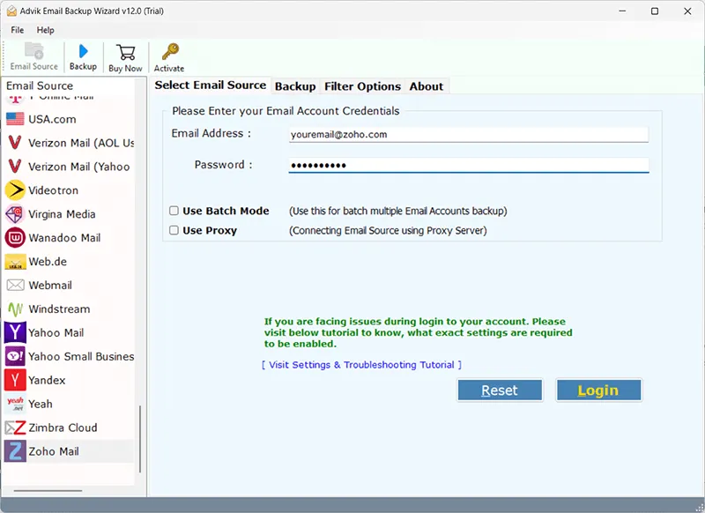
Task: Click the email source list horizontal scrollbar
Action: click(48, 490)
